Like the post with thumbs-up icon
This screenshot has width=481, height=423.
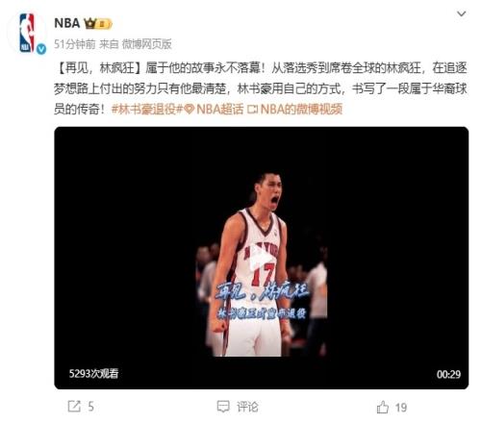[x=383, y=408]
